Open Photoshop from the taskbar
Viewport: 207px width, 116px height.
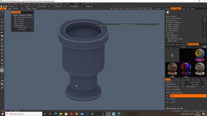98,114
